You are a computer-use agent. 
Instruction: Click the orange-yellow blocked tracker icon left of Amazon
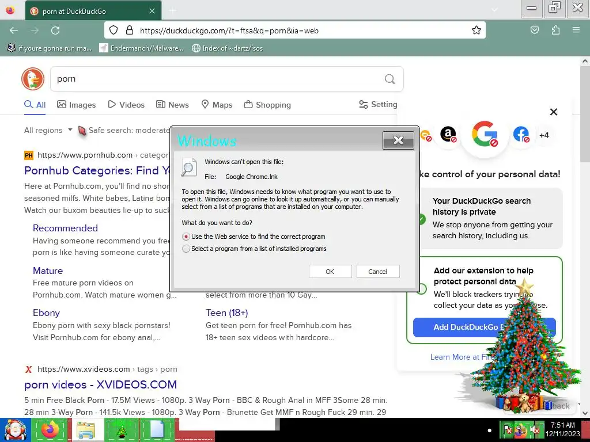pyautogui.click(x=426, y=136)
